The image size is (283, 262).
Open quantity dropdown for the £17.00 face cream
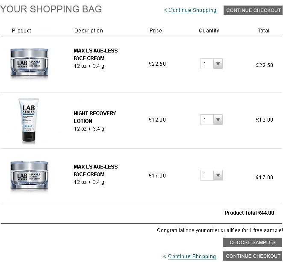211,175
